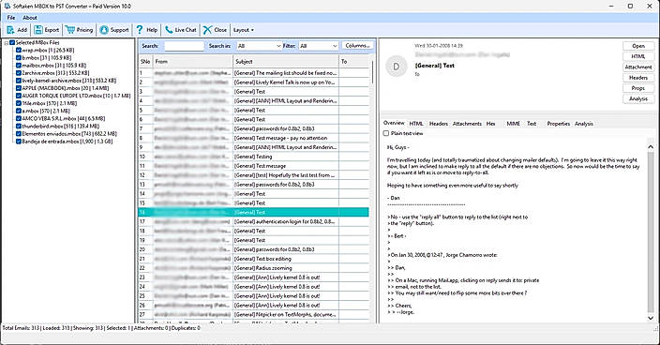Select email '[General] Radius zooming'
The height and width of the screenshot is (345, 660).
tap(254, 268)
